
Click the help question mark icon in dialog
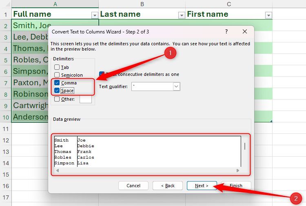pos(226,31)
